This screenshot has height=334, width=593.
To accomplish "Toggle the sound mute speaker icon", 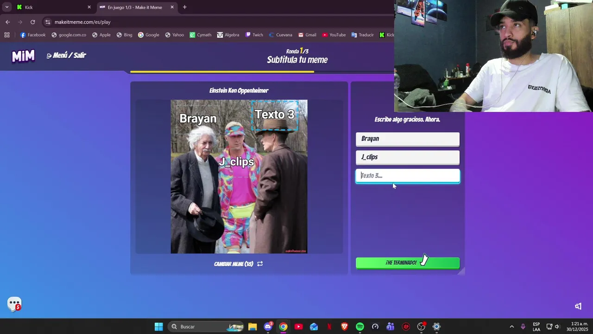I will coord(578,306).
